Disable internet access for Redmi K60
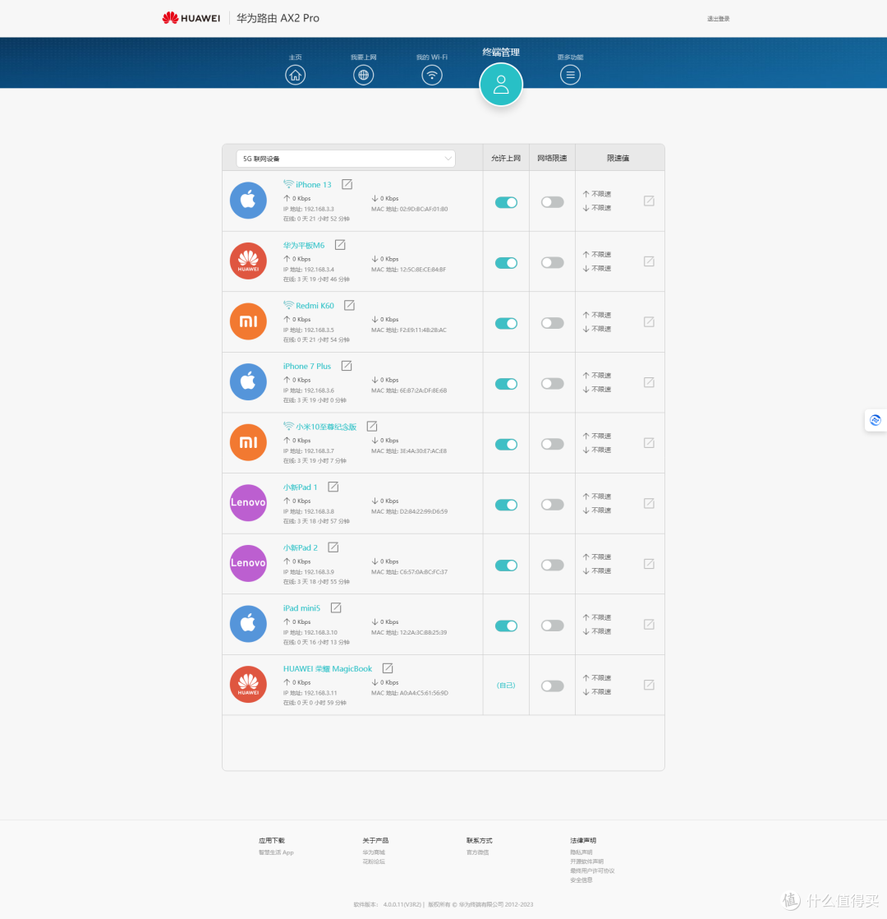This screenshot has height=919, width=887. [x=506, y=324]
